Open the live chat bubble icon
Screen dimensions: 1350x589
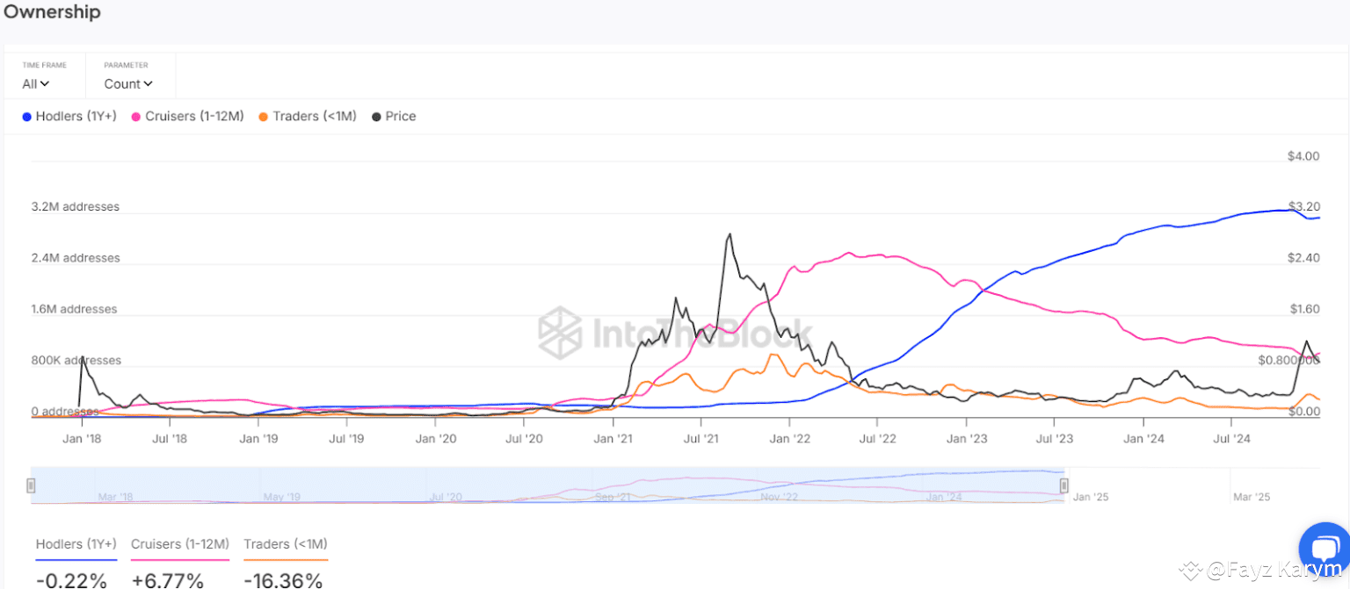[x=1324, y=548]
